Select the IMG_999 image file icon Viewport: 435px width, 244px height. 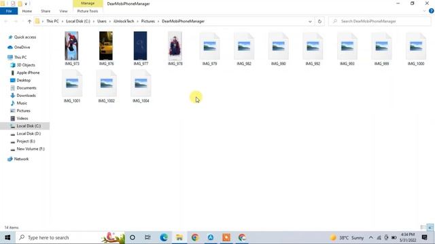tap(382, 46)
